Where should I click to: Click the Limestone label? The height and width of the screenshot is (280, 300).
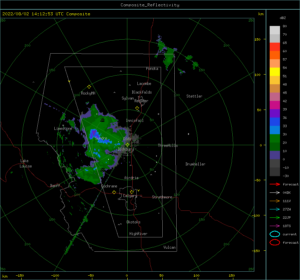[x=63, y=129]
